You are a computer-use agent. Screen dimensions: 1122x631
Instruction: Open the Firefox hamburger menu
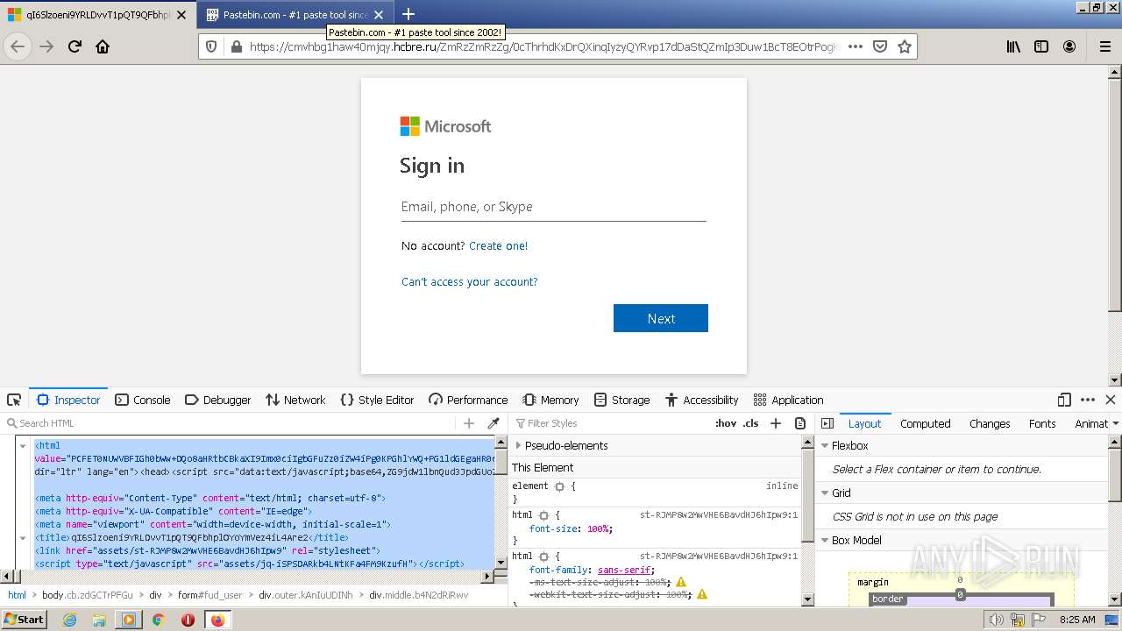(x=1105, y=46)
